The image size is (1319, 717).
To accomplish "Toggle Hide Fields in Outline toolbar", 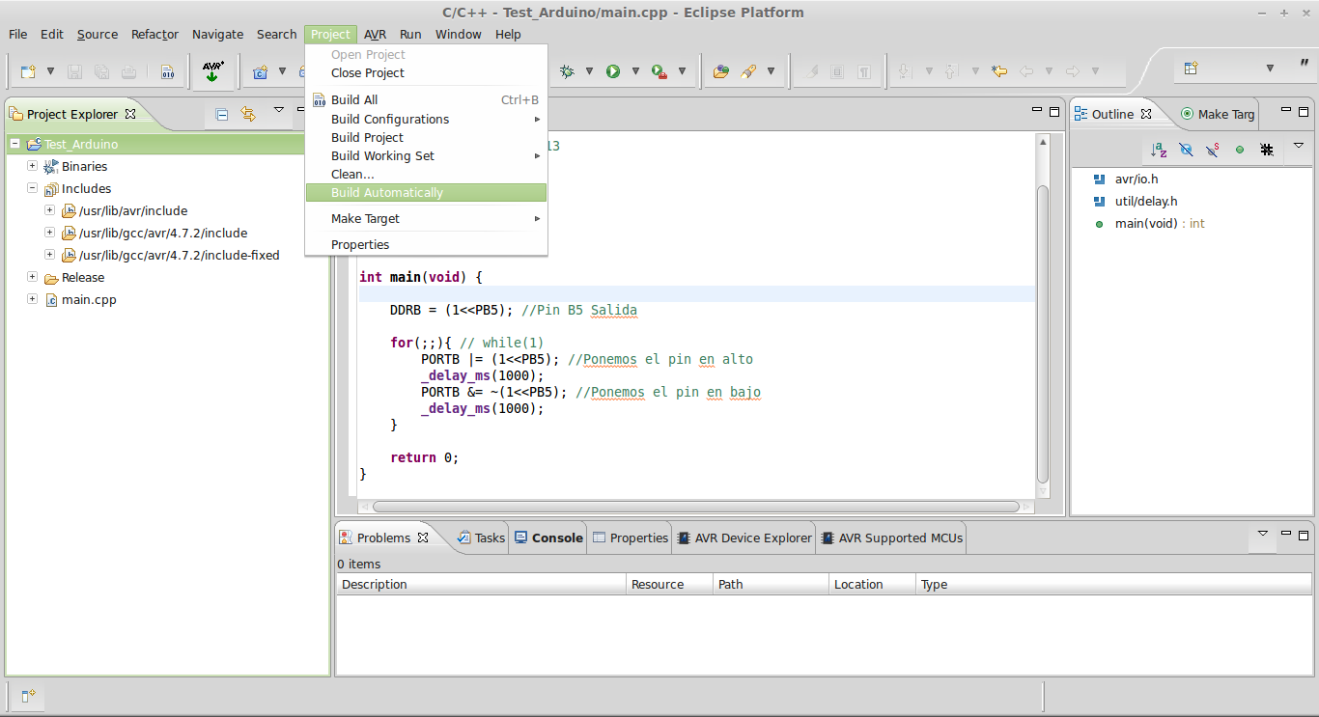I will (x=1186, y=151).
